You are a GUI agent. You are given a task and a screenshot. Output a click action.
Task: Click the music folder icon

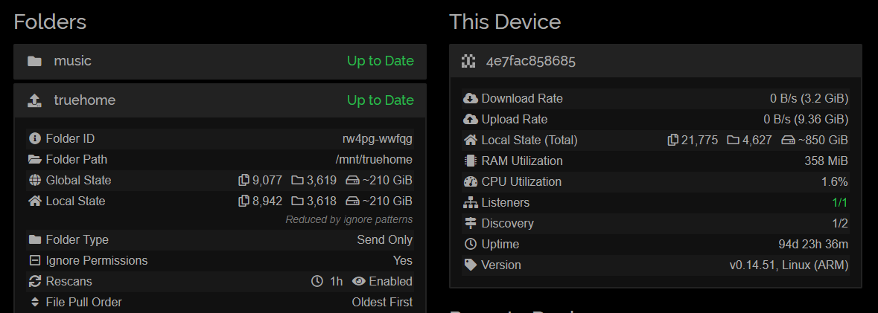point(35,61)
